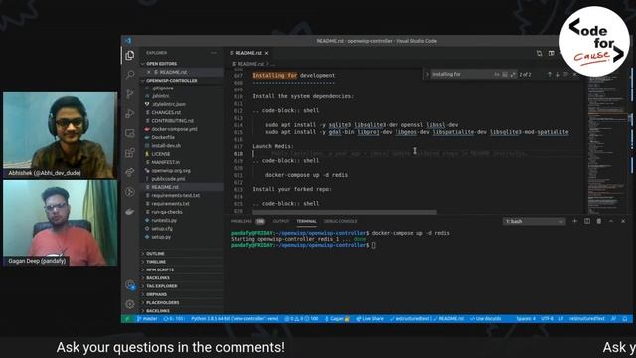Open the Live Share view in activity bar
This screenshot has width=636, height=358.
tap(130, 172)
